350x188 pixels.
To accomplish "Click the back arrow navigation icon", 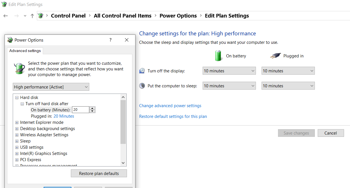I will (6, 16).
